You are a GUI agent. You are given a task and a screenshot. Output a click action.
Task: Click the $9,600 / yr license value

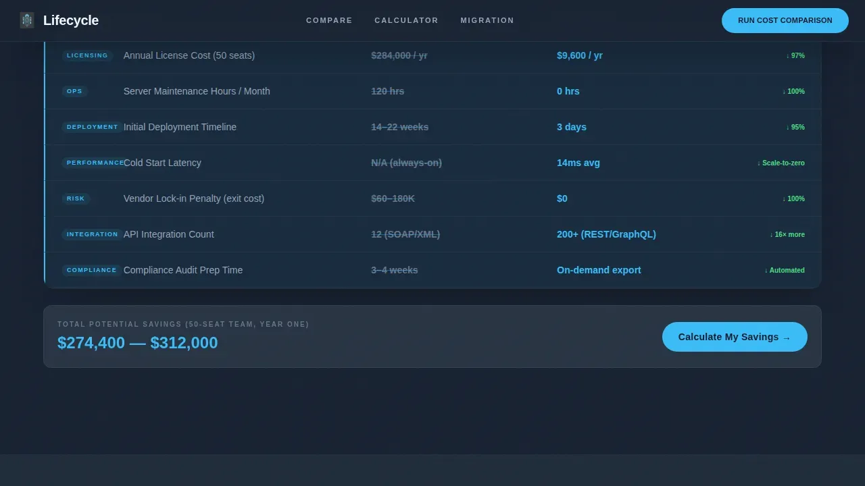click(x=580, y=55)
